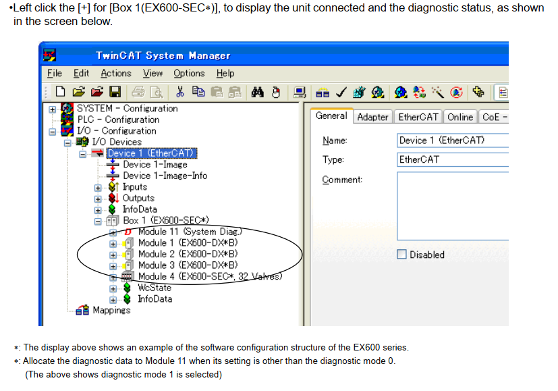558x391 pixels.
Task: Select Device 1-Image tree item
Action: (155, 165)
